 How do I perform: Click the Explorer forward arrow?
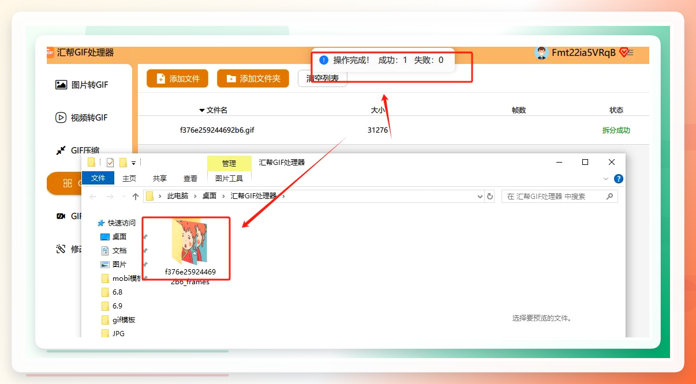point(110,197)
